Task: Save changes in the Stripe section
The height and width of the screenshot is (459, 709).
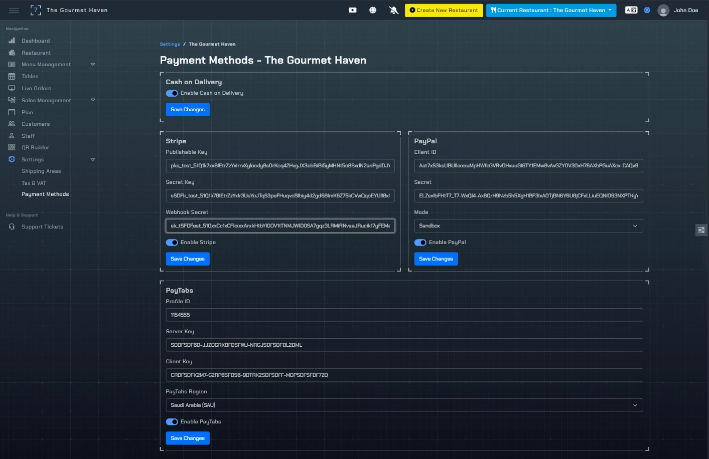Action: tap(188, 259)
